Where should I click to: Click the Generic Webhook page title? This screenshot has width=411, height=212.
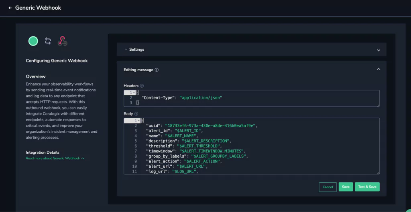[38, 8]
